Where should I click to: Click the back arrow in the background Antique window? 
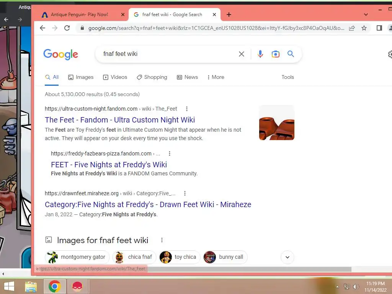6,20
